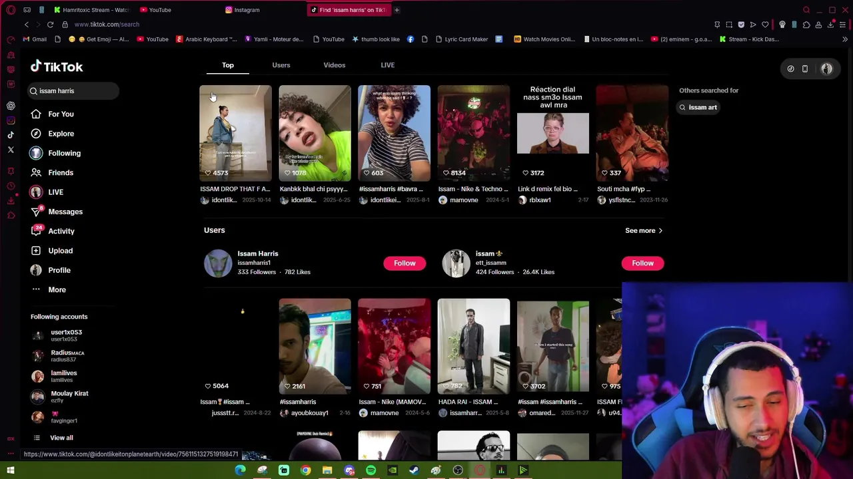Open Steam from the taskbar
Screen dimensions: 853x479
click(x=415, y=470)
